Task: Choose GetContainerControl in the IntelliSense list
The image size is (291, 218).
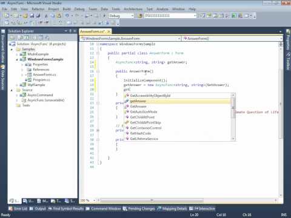Action: click(177, 128)
